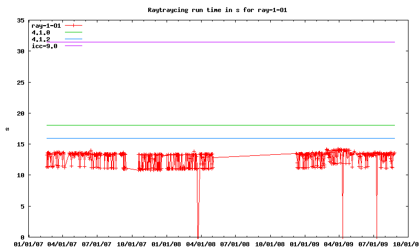Click the 4.1.0 legend label
Image resolution: width=419 pixels, height=251 pixels.
click(x=41, y=32)
